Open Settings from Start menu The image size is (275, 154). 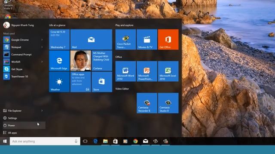click(x=24, y=118)
